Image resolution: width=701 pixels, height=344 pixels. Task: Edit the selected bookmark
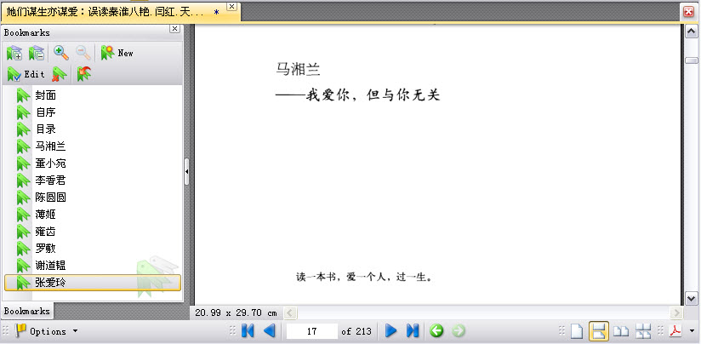coord(26,74)
